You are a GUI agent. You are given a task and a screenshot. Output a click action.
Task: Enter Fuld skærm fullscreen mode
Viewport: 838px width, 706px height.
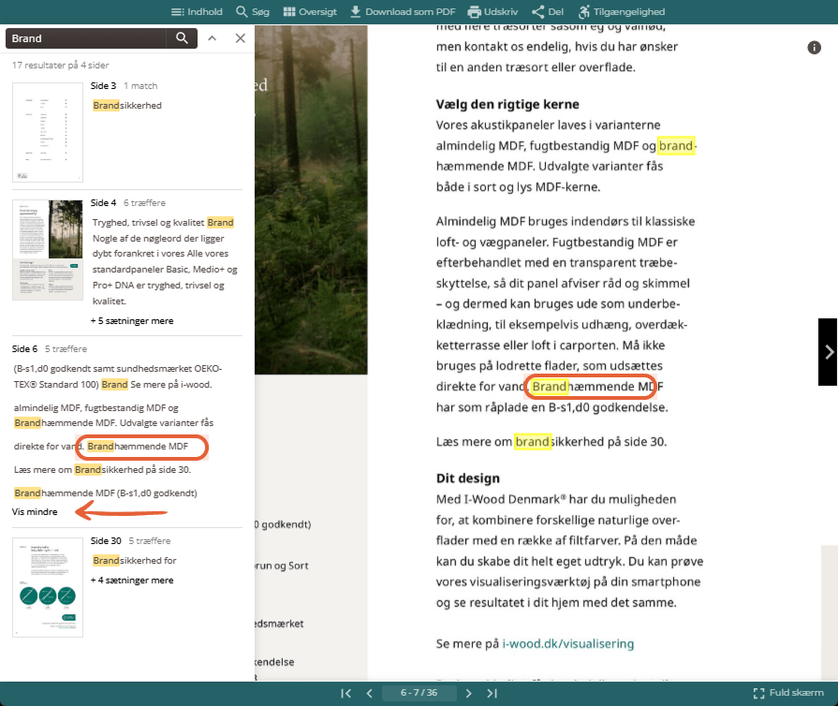[x=788, y=693]
